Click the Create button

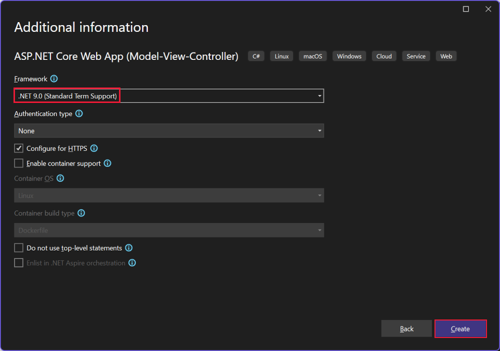(x=460, y=328)
